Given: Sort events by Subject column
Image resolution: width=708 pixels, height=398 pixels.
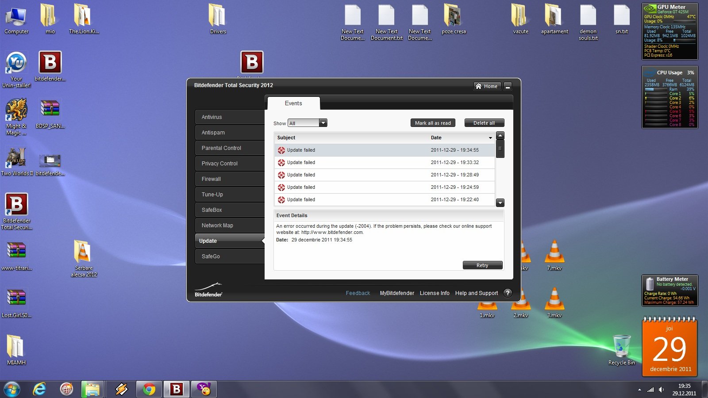Looking at the screenshot, I should click(x=286, y=138).
